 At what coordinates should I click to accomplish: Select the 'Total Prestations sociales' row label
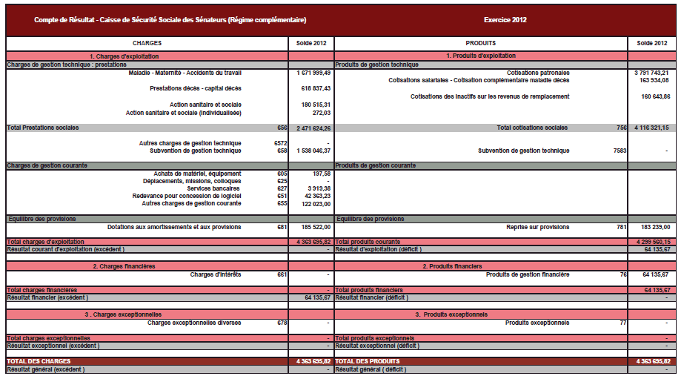(43, 128)
